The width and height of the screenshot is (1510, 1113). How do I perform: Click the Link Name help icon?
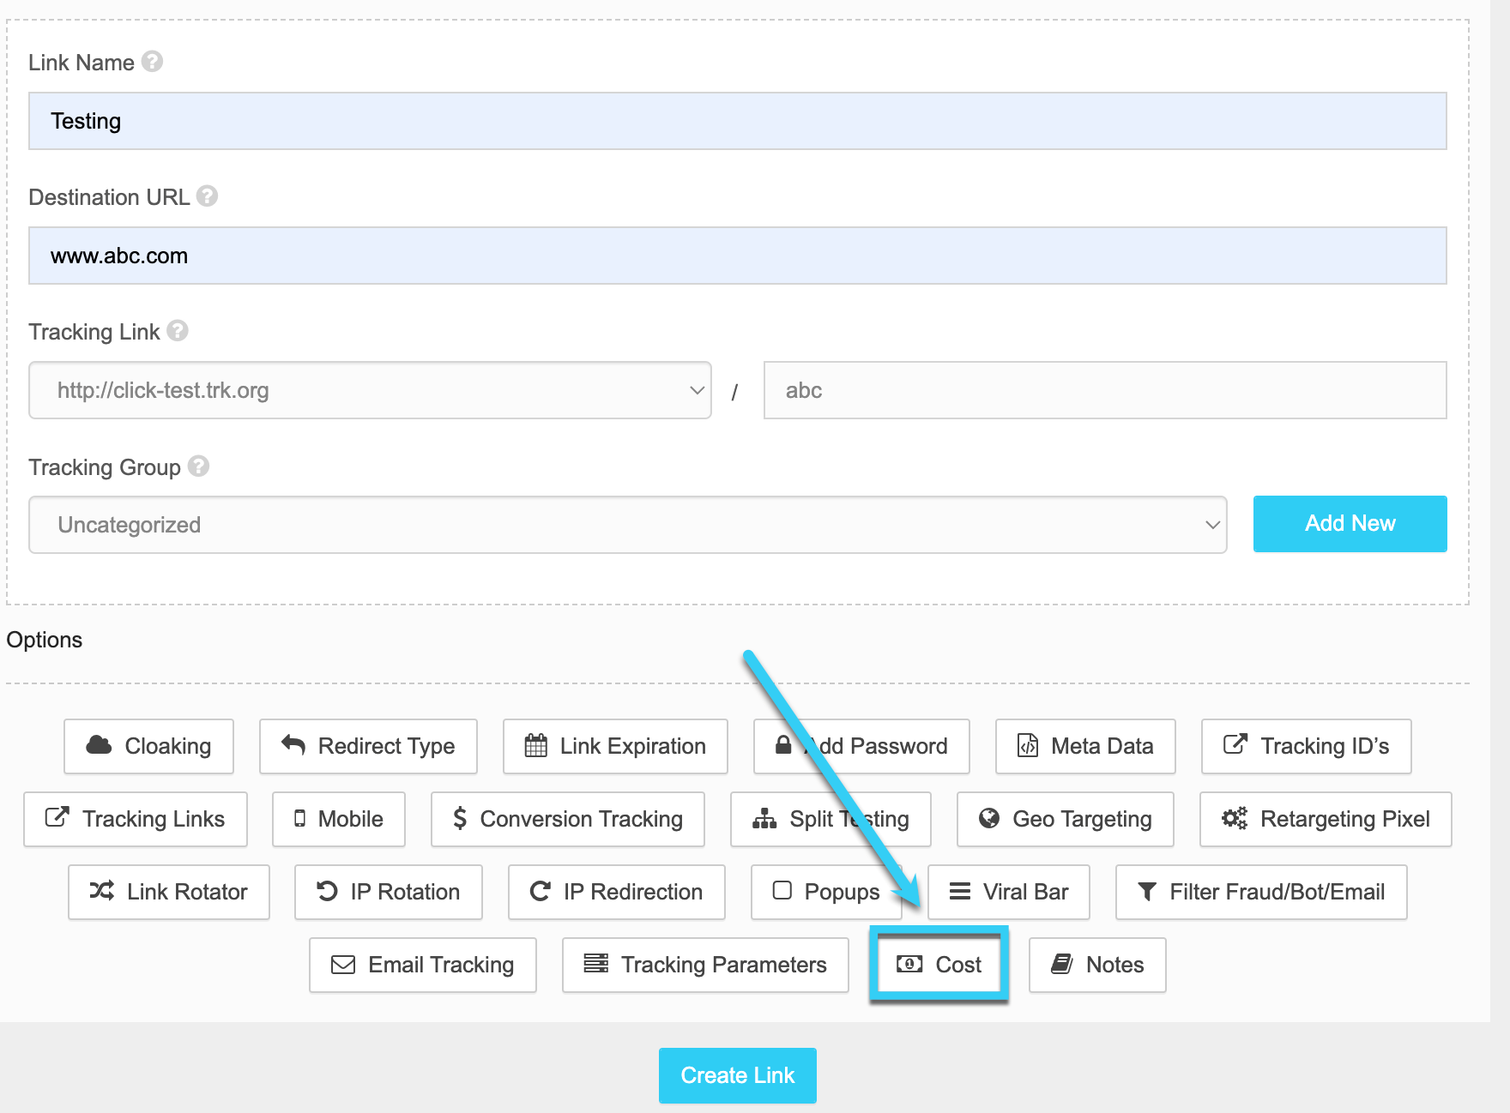click(153, 62)
